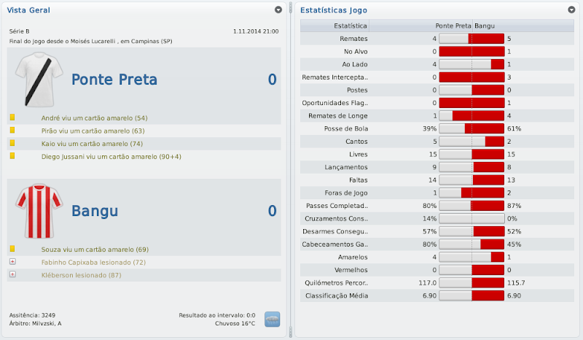
Task: Click the weather icon near Chuvoso
Action: (x=272, y=319)
